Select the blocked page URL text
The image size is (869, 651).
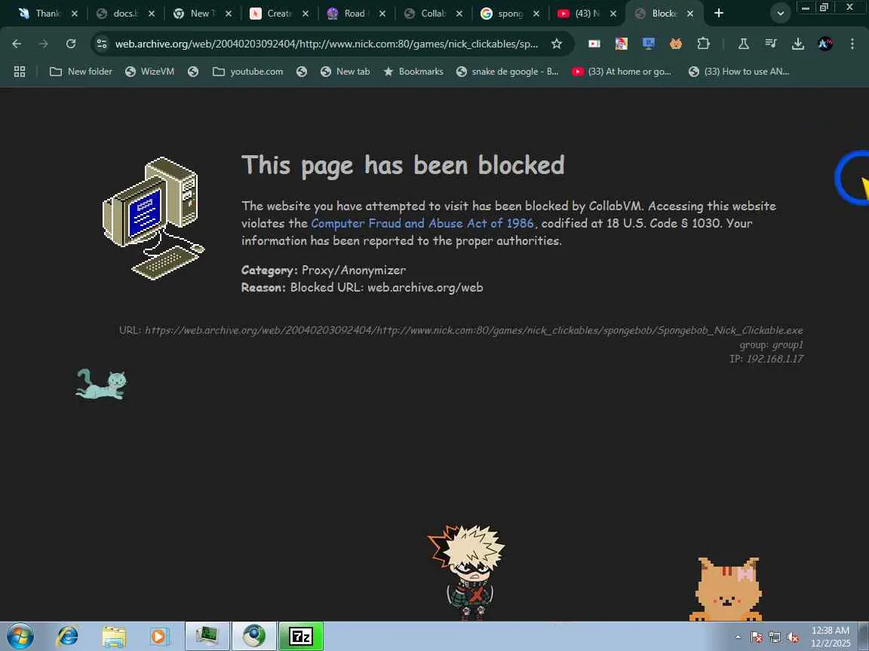click(x=474, y=330)
